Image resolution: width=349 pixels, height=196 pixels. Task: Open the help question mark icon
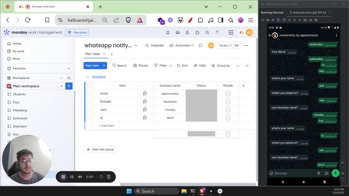click(x=217, y=32)
